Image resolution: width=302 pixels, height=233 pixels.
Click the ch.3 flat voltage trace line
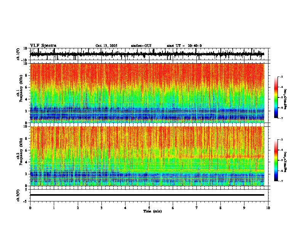pyautogui.click(x=147, y=195)
